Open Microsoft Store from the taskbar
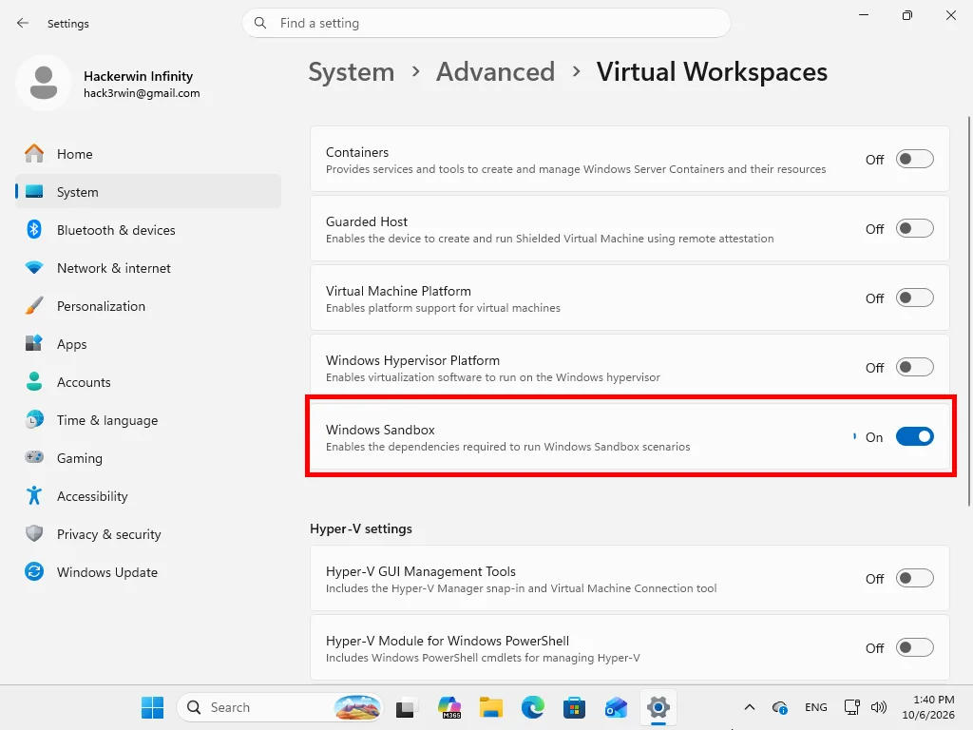973x730 pixels. click(575, 707)
